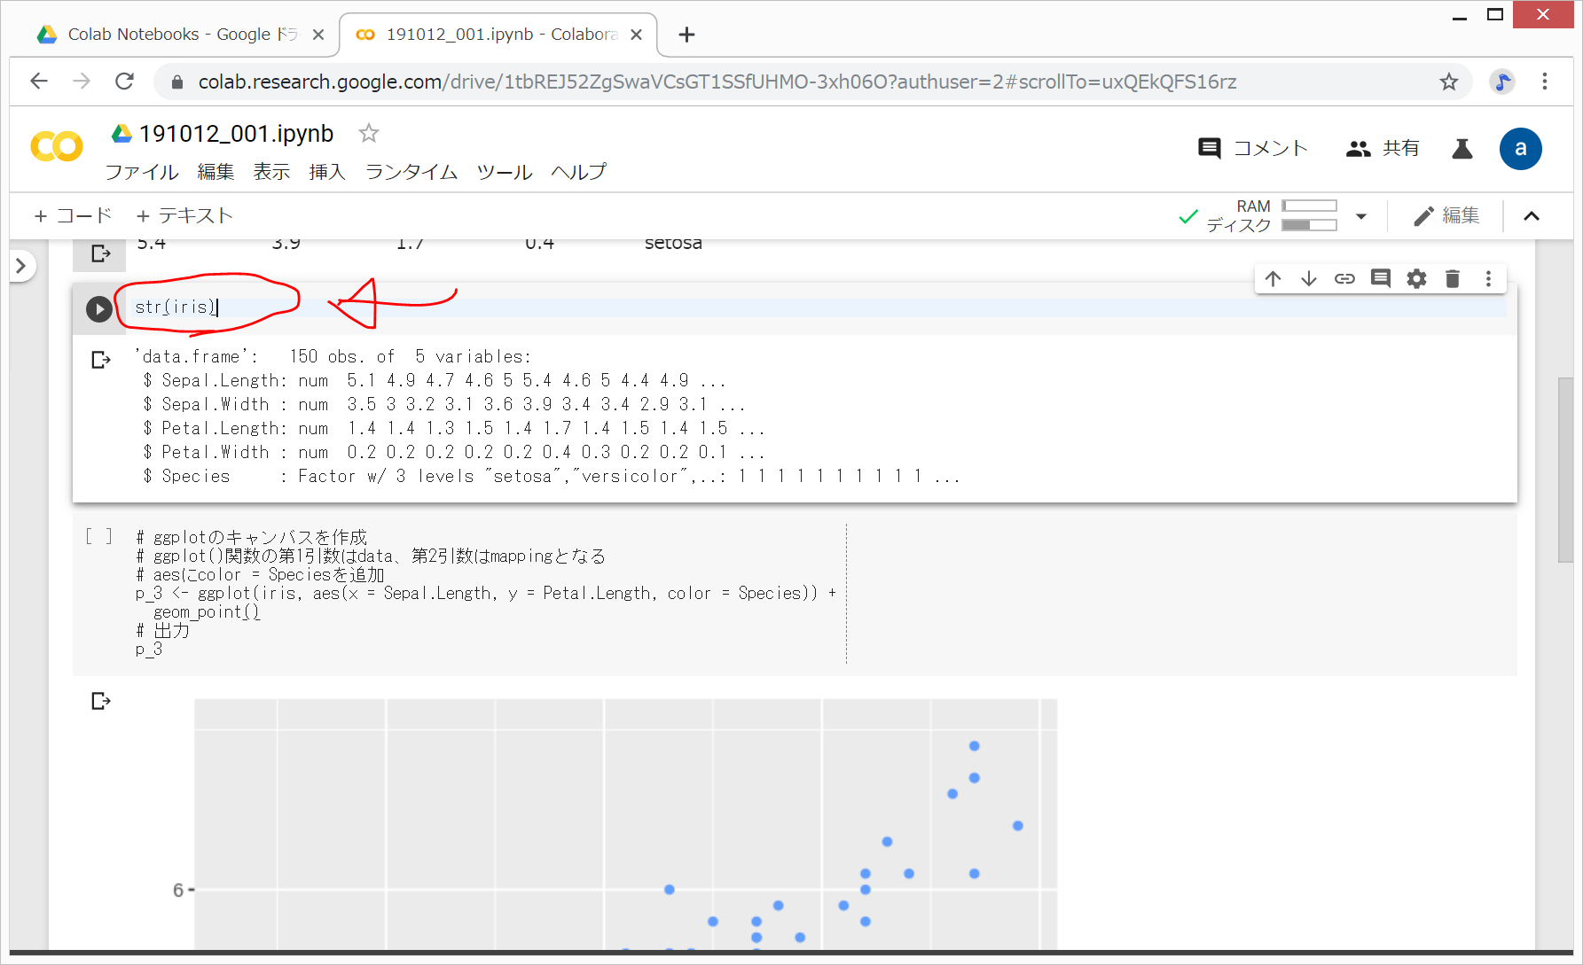Copy link to cell icon

coord(1344,279)
